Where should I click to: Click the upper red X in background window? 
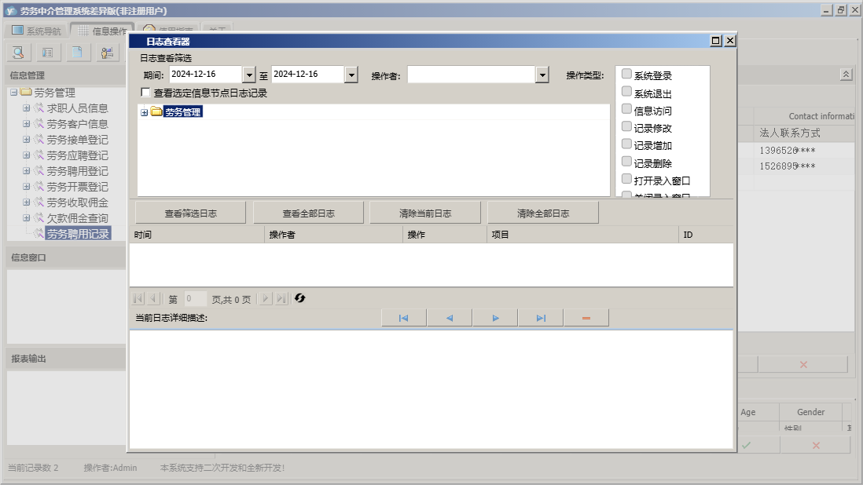(803, 365)
